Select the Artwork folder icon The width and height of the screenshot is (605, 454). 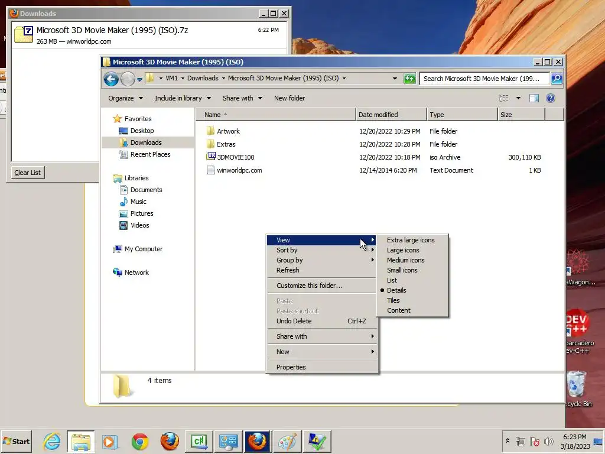[x=210, y=131]
